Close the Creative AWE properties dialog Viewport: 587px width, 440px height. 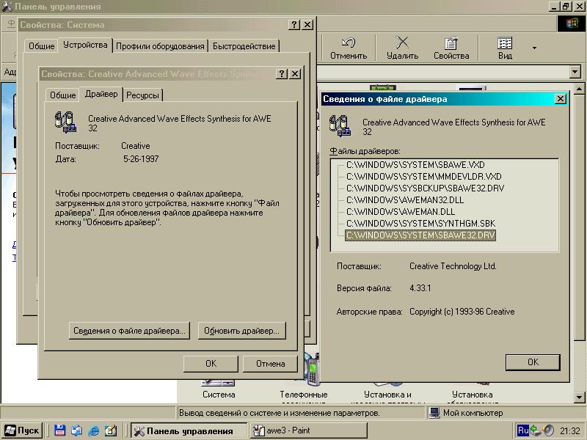(295, 74)
